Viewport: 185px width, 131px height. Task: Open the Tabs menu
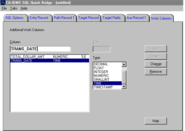point(14,8)
